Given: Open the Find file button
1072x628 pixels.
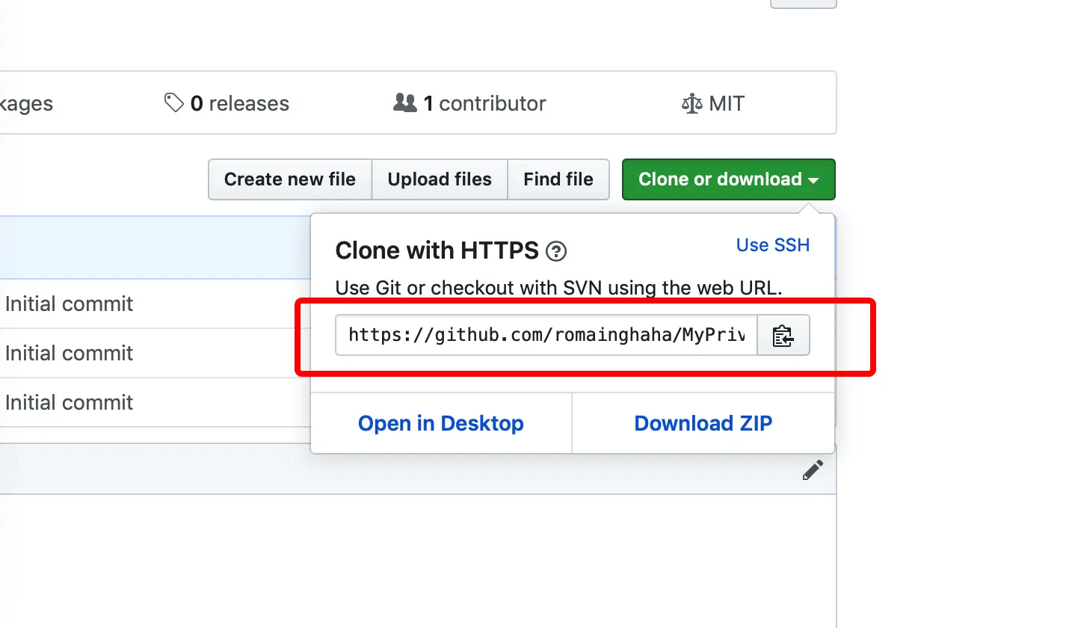Looking at the screenshot, I should pyautogui.click(x=558, y=179).
